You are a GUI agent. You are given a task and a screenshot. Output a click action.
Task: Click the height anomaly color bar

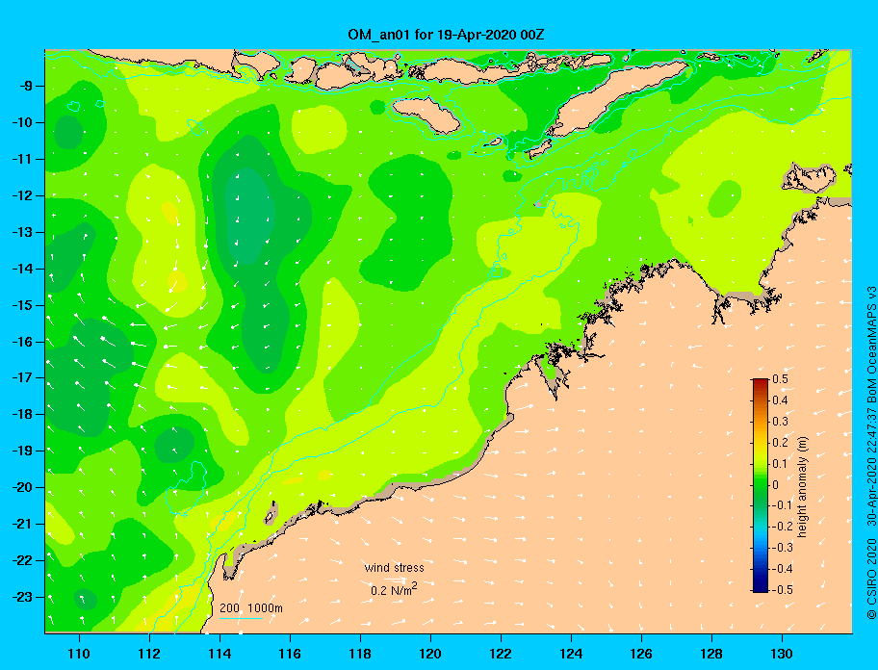click(x=761, y=485)
